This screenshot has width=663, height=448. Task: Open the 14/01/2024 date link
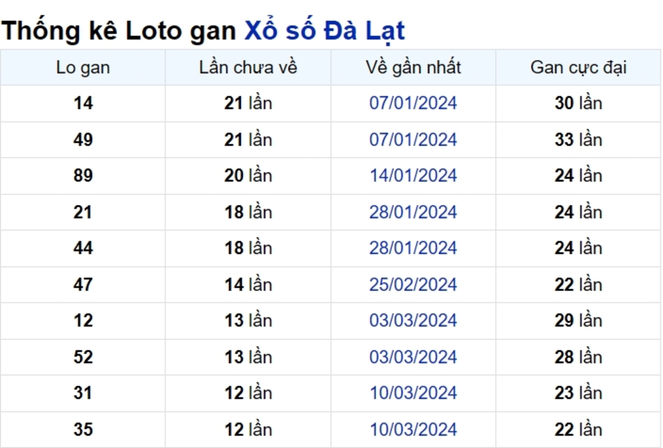[413, 176]
